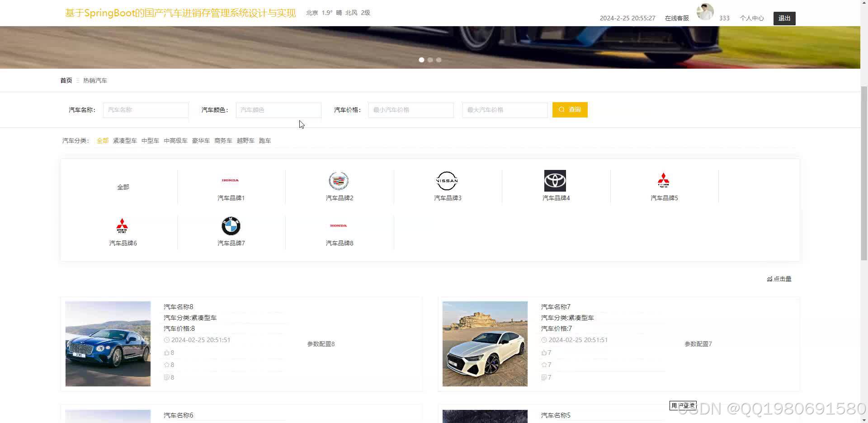Click the Mitsubishi logo for 汽车品牌5
This screenshot has height=423, width=868.
pyautogui.click(x=663, y=180)
